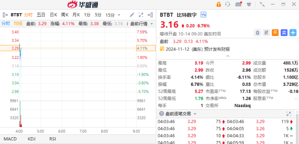Collapse left panel arrow icon beside BTBT

(x=5, y=15)
